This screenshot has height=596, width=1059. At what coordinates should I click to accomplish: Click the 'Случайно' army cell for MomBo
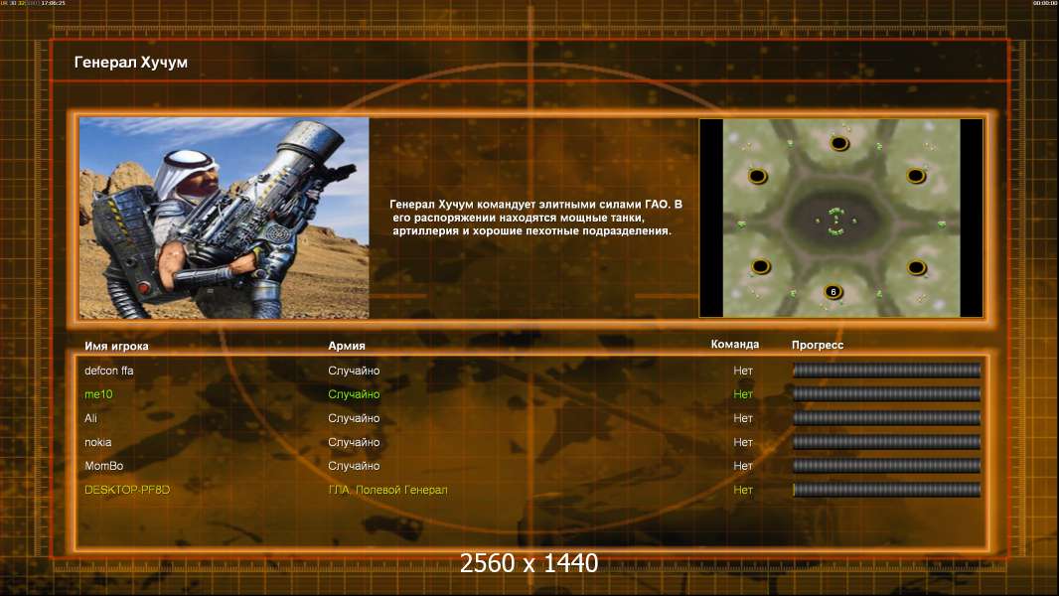[354, 466]
